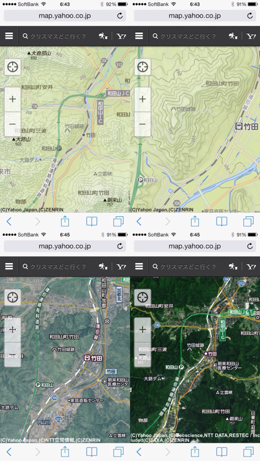Screen dimensions: 260x461
Task: Zoom in with plus button, bottom-left aerial map
Action: [13, 330]
